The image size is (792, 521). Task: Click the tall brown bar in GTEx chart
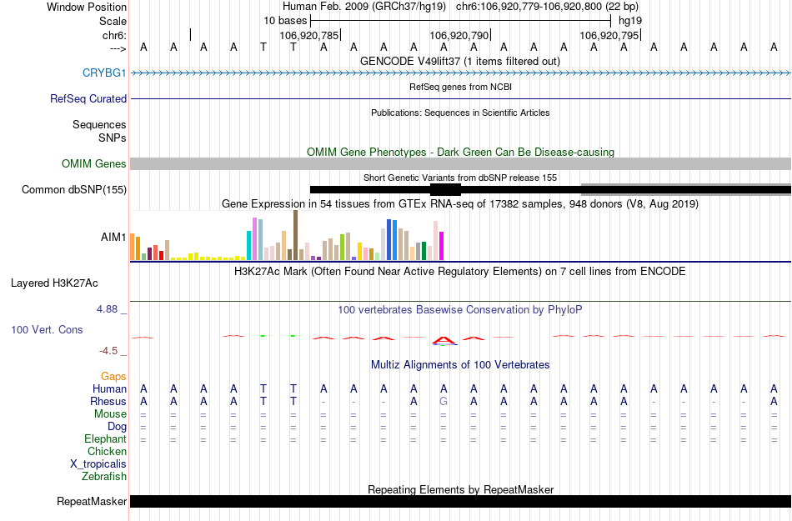(x=295, y=235)
